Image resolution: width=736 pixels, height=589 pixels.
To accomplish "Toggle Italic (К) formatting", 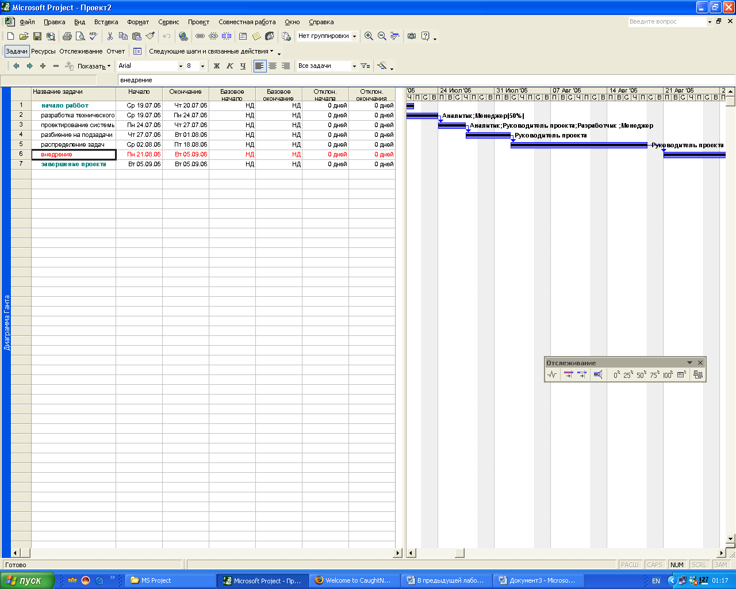I will tap(230, 66).
